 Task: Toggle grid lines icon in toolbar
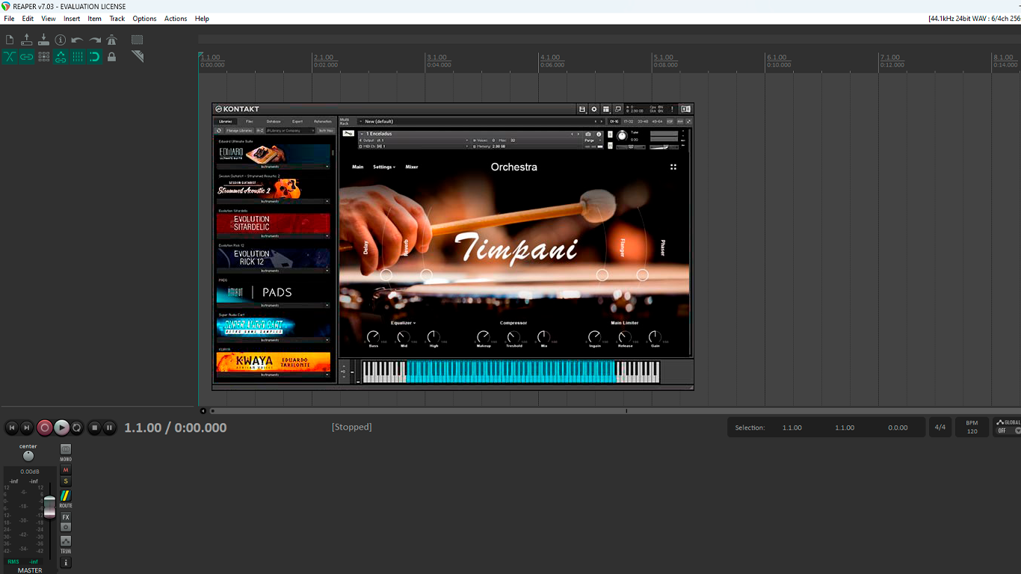(x=78, y=57)
